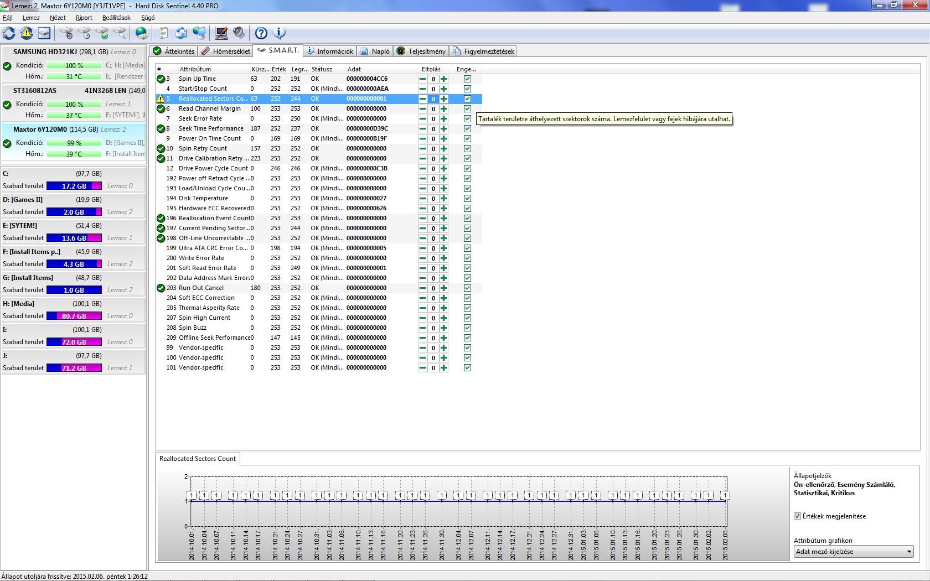Toggle the enable checkbox for Seek Error Rate
Screen dimensions: 930x581
click(x=467, y=119)
